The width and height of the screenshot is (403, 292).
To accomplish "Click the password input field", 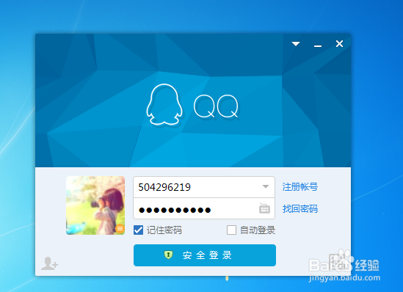I will point(204,208).
